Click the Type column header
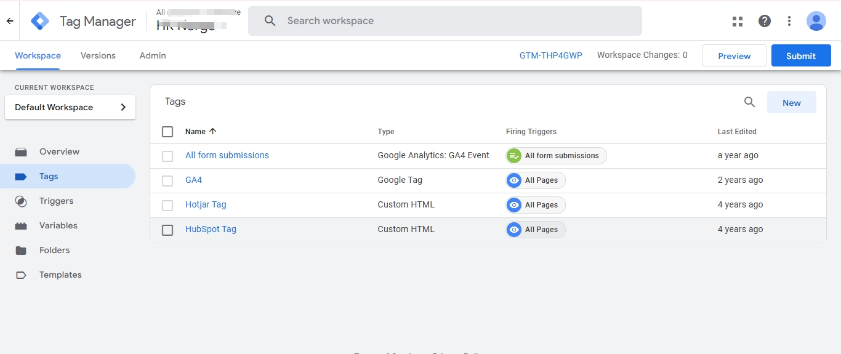This screenshot has width=841, height=354. [x=386, y=132]
